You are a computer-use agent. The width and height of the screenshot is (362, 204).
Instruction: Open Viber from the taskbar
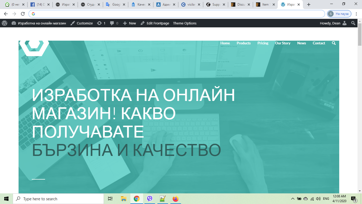point(149,199)
